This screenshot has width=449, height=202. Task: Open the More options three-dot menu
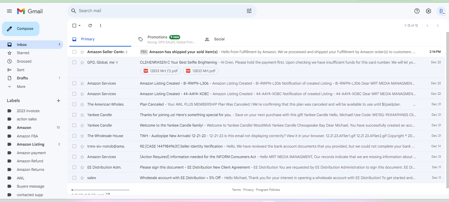pyautogui.click(x=101, y=26)
